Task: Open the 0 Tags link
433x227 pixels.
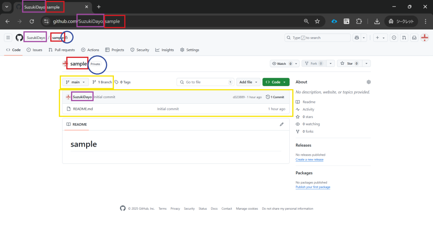Action: click(123, 82)
